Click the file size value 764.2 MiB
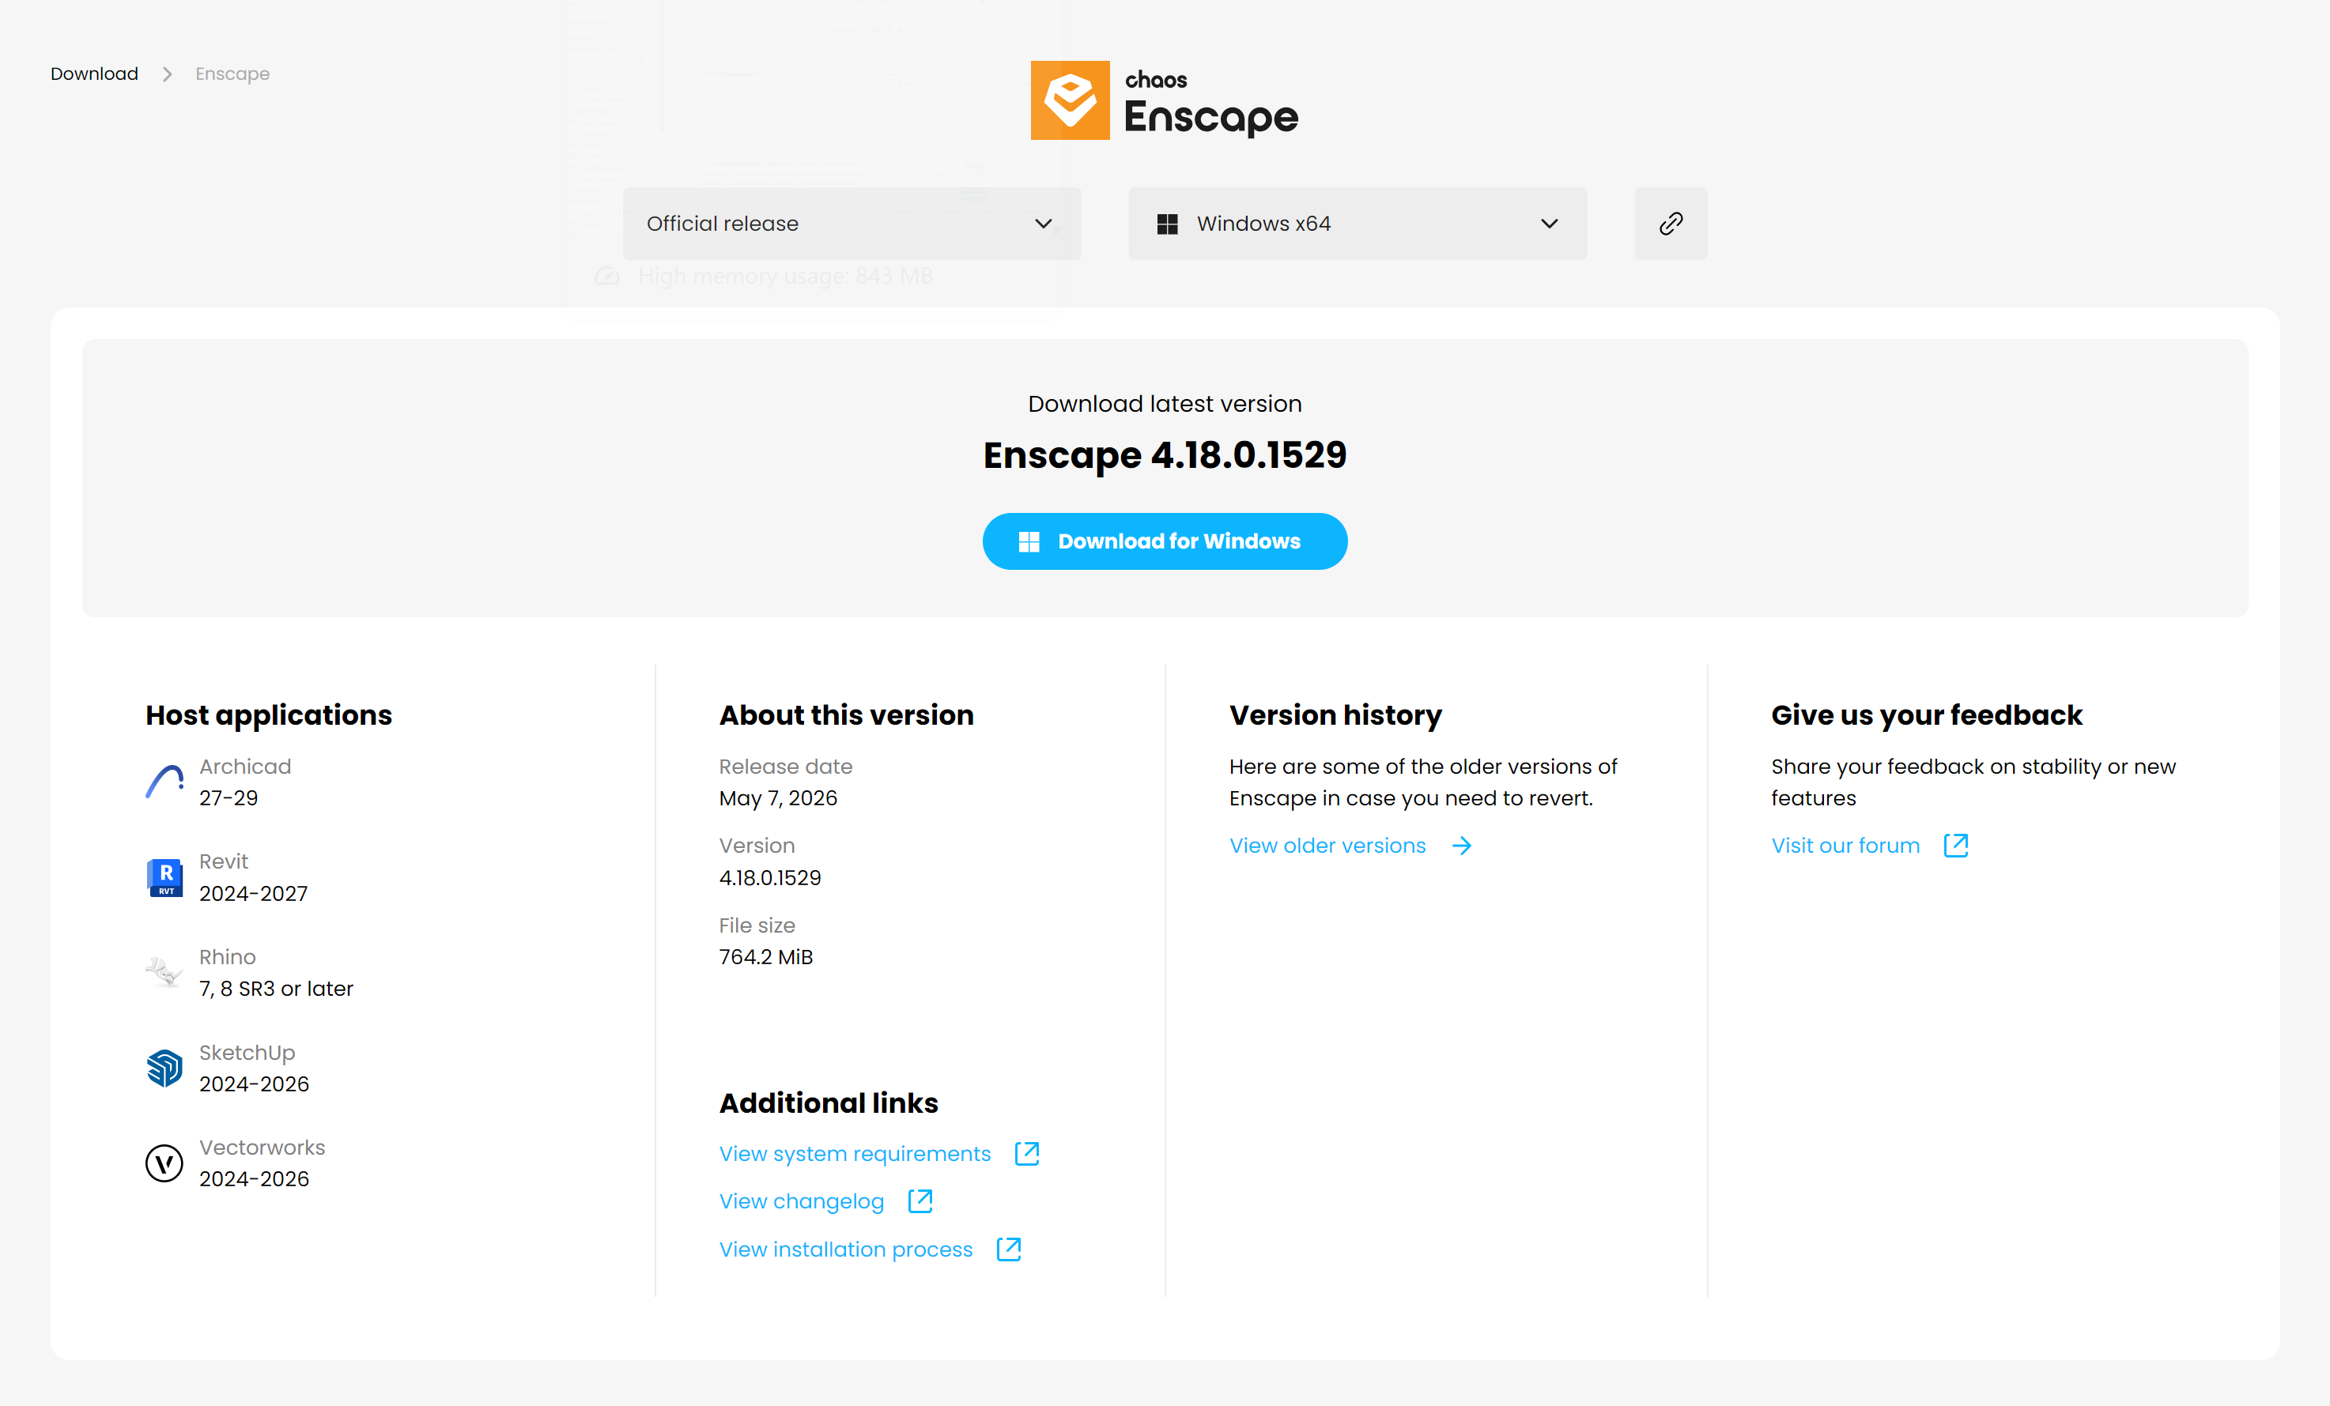Image resolution: width=2330 pixels, height=1406 pixels. (x=766, y=957)
